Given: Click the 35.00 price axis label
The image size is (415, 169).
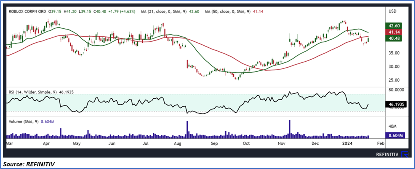Looking at the screenshot, I should click(393, 53).
